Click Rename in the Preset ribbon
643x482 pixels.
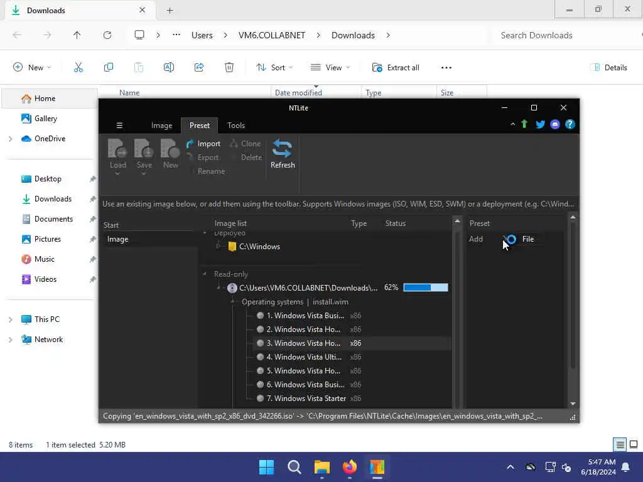[x=211, y=171]
